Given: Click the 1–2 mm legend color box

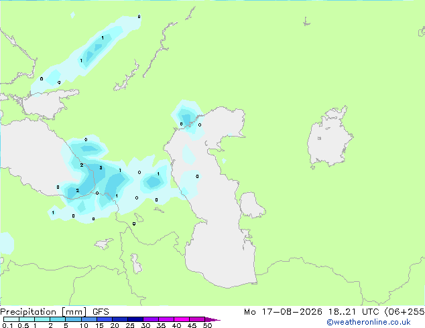Looking at the screenshot, I should [x=42, y=319].
